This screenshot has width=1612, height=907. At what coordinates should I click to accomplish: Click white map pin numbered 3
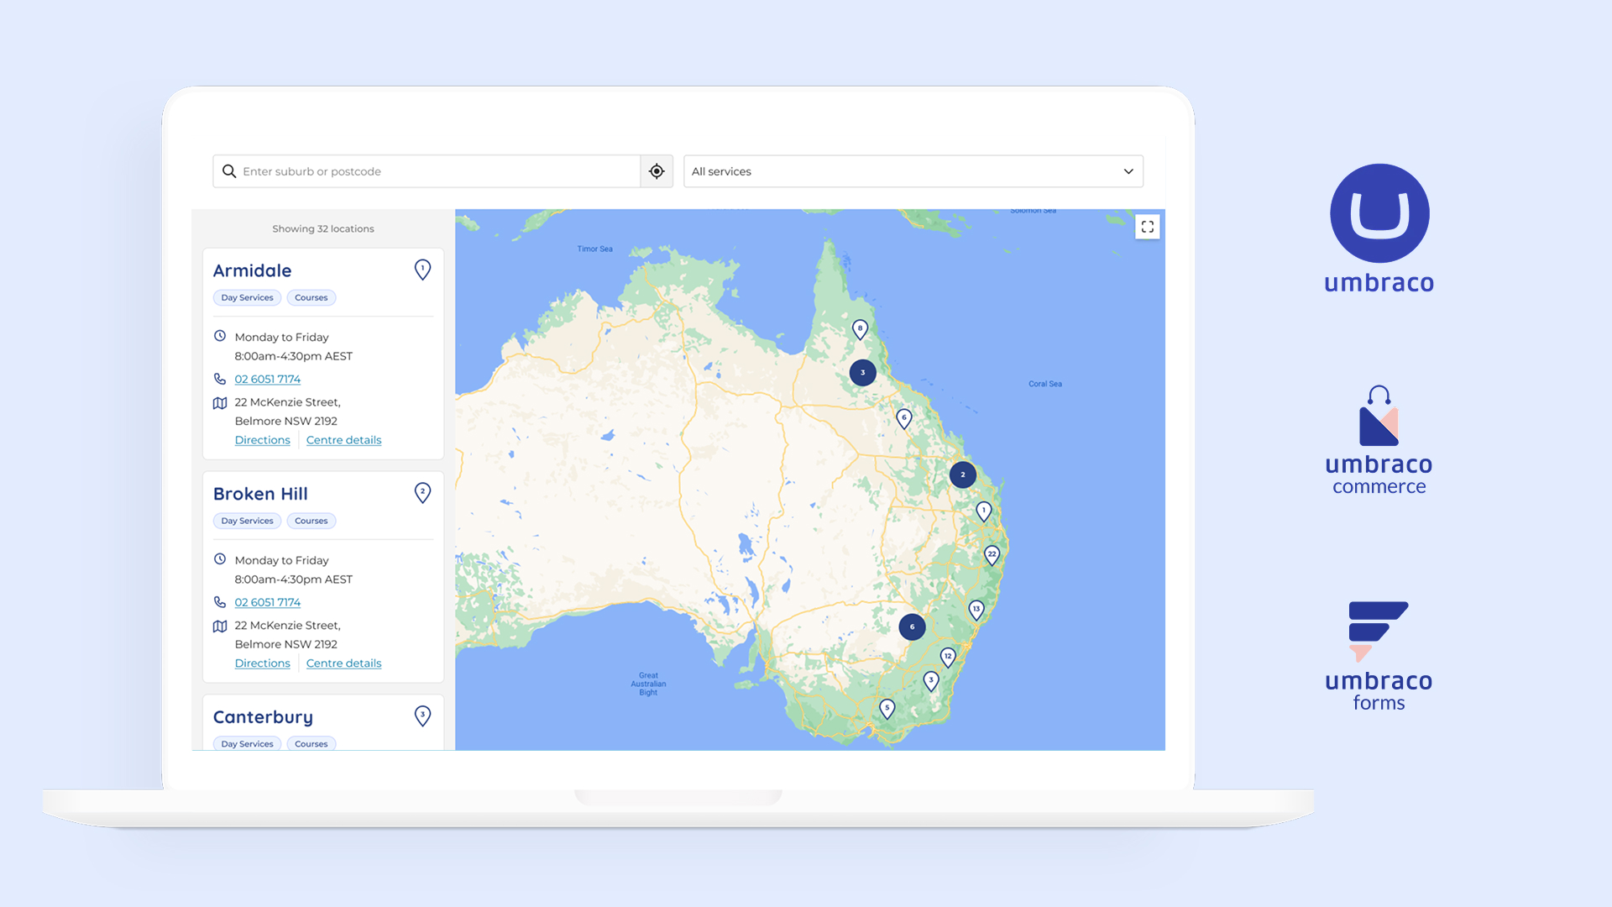931,681
